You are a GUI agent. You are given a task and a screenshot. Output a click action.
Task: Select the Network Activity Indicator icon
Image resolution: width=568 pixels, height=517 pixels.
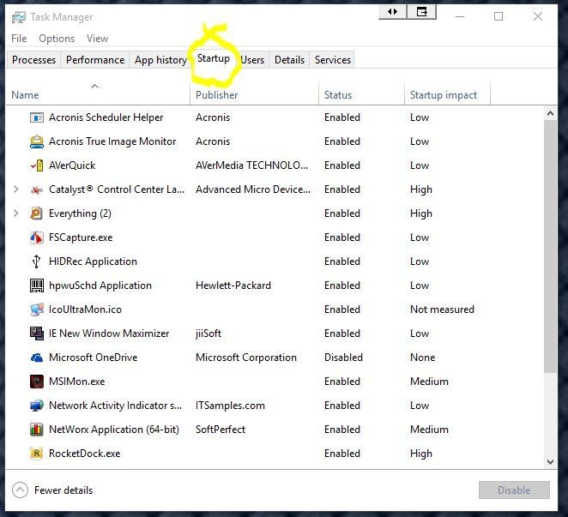pos(37,406)
